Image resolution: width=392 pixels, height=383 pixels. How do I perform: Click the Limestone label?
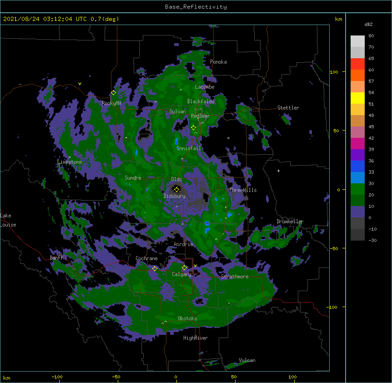70,162
